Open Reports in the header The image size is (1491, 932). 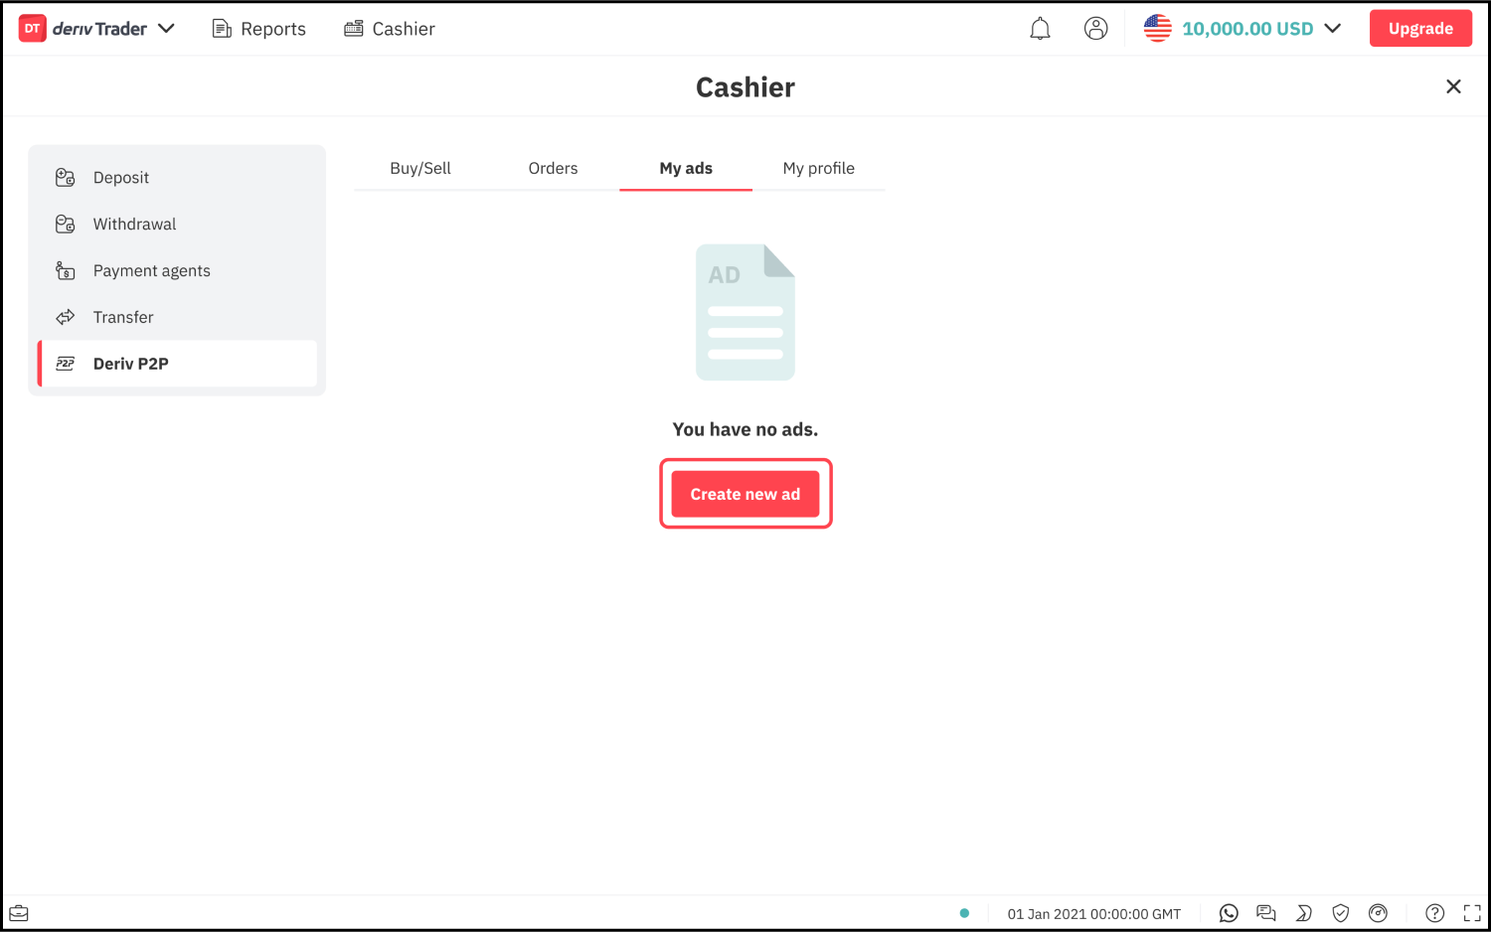(259, 29)
